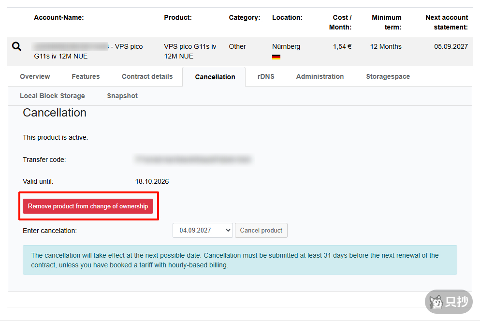Click the Cost / Month column header
This screenshot has width=480, height=321.
[340, 22]
